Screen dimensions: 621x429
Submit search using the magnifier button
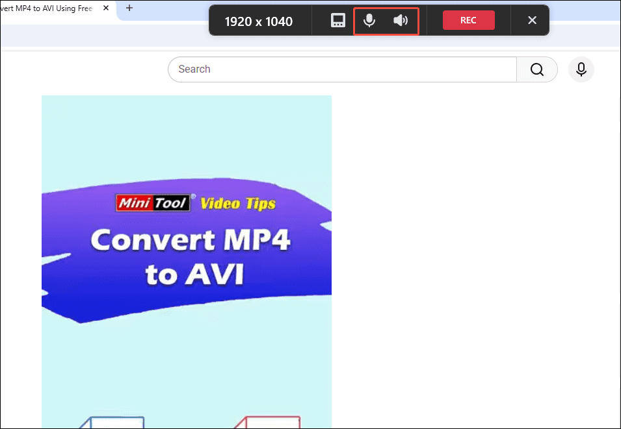(x=537, y=69)
